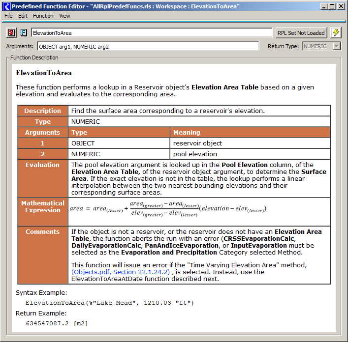Viewport: 348px width, 342px height.
Task: Click the 'Function Description' group label
Action: click(34, 57)
